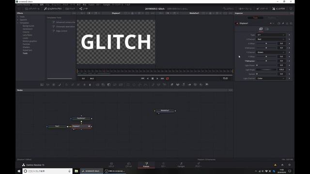Switch to the Color page tab
This screenshot has width=310, height=174.
click(163, 165)
